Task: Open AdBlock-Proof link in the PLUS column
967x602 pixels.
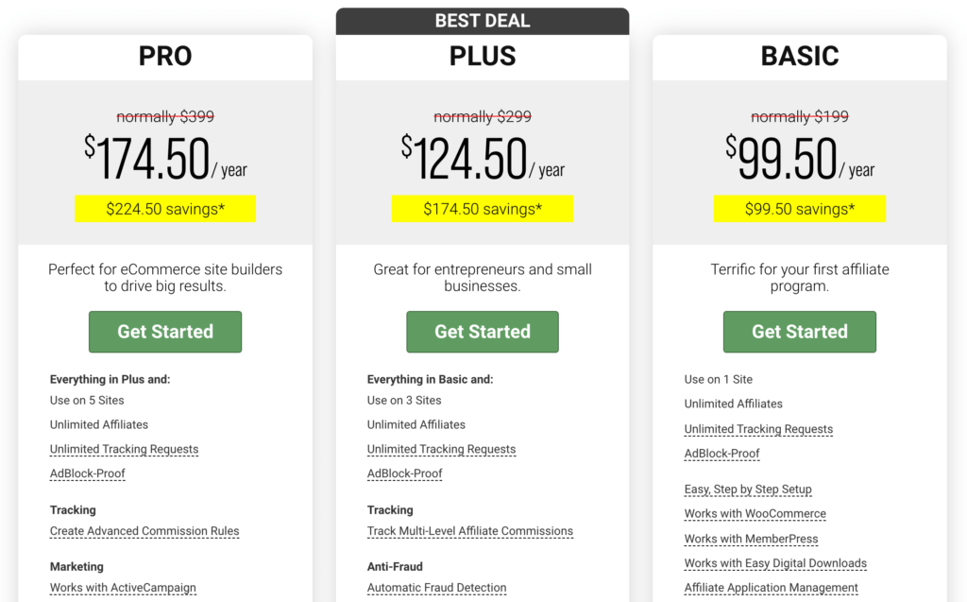Action: click(x=404, y=473)
